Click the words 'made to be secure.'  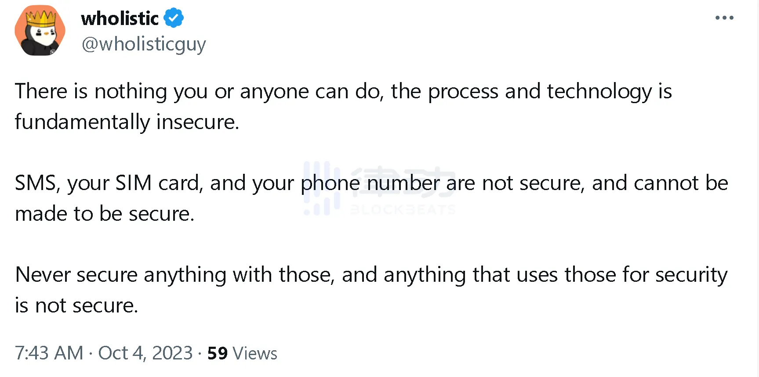click(x=105, y=214)
